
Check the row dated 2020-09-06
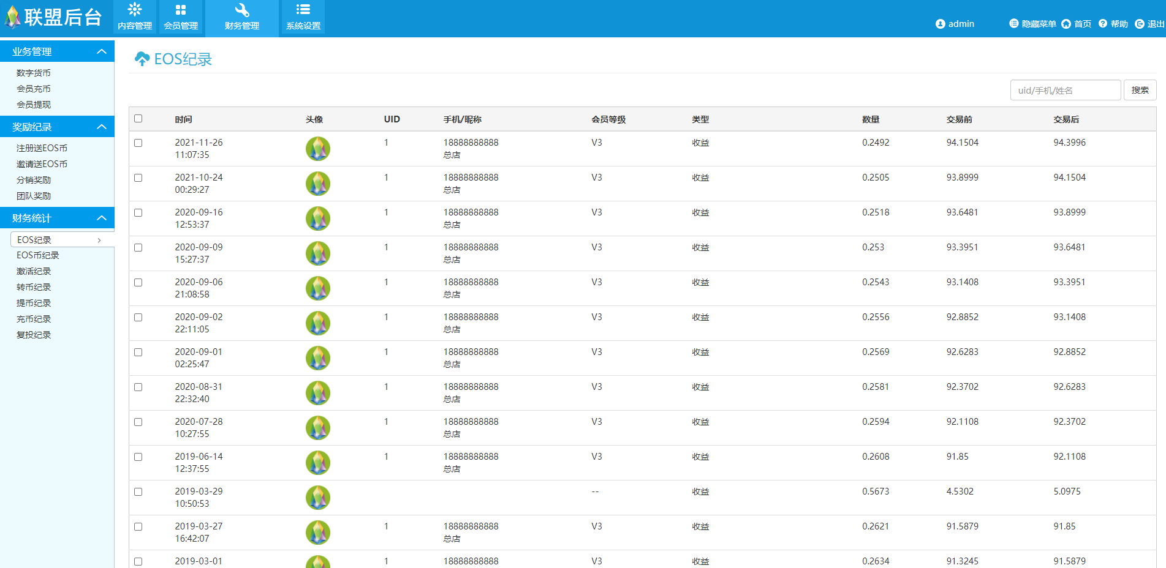click(138, 282)
